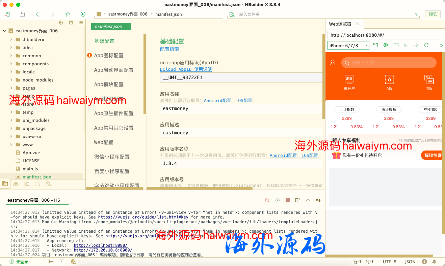The height and width of the screenshot is (266, 445).
Task: Open the App图标配置 section
Action: [109, 56]
